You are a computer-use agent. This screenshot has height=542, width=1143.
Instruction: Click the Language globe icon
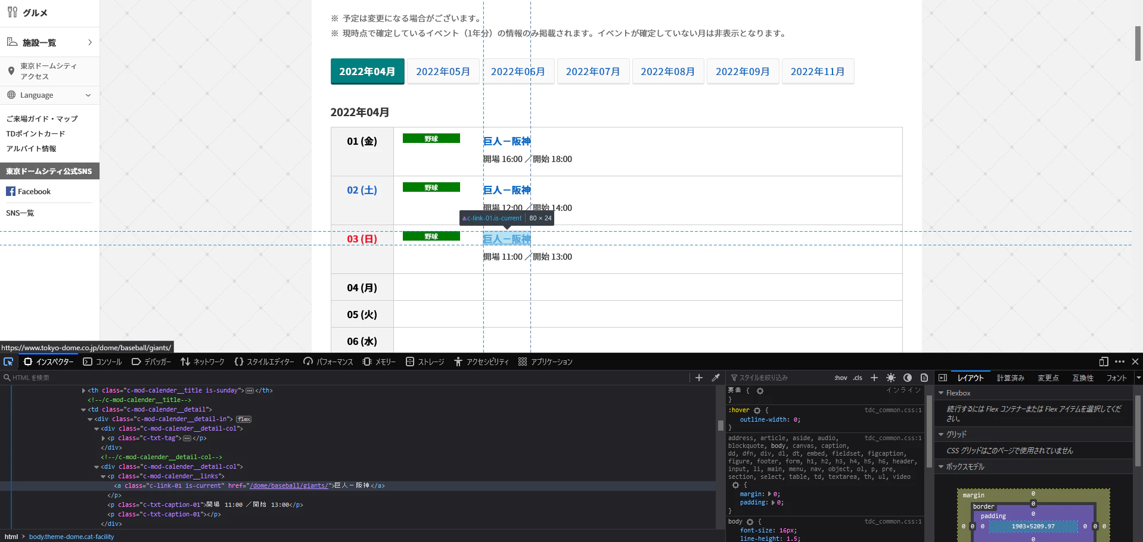(x=11, y=95)
